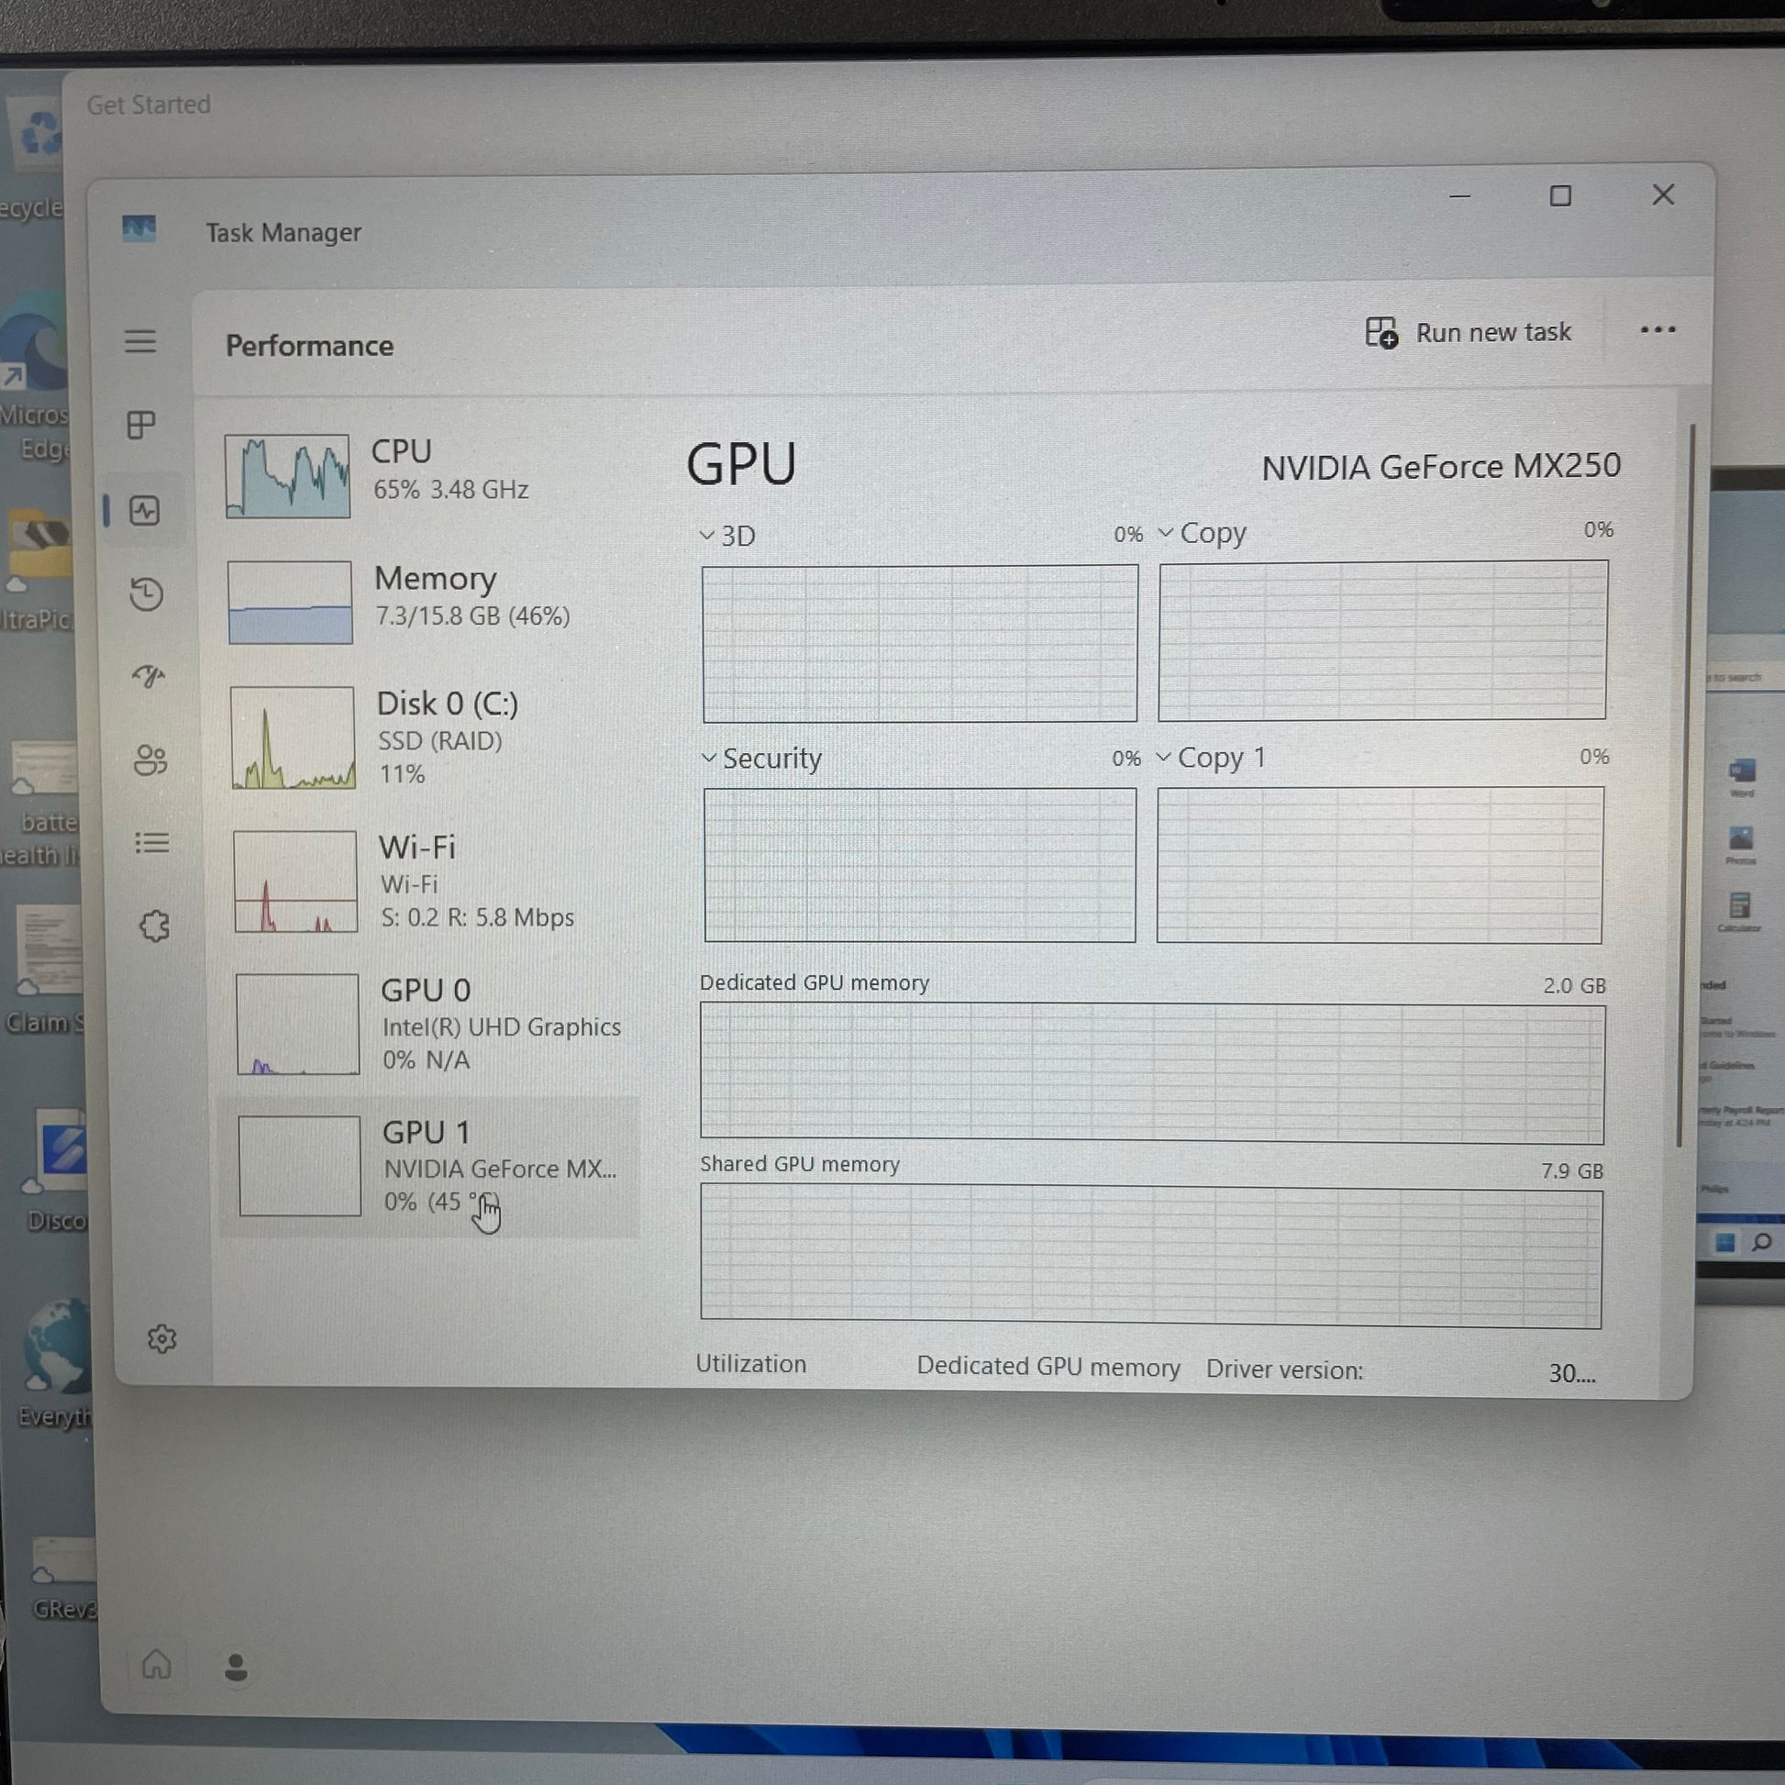Click the account icon in Get Started window
The width and height of the screenshot is (1785, 1785).
(x=236, y=1668)
